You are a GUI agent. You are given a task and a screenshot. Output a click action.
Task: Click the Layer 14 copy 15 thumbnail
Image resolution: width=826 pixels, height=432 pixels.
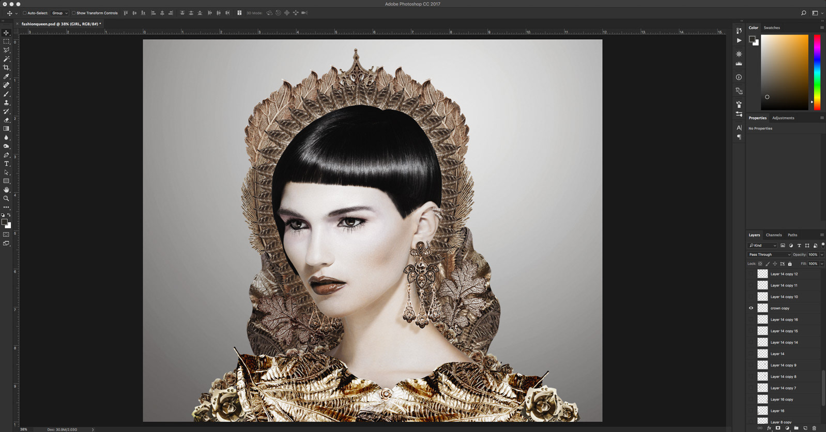(x=762, y=331)
